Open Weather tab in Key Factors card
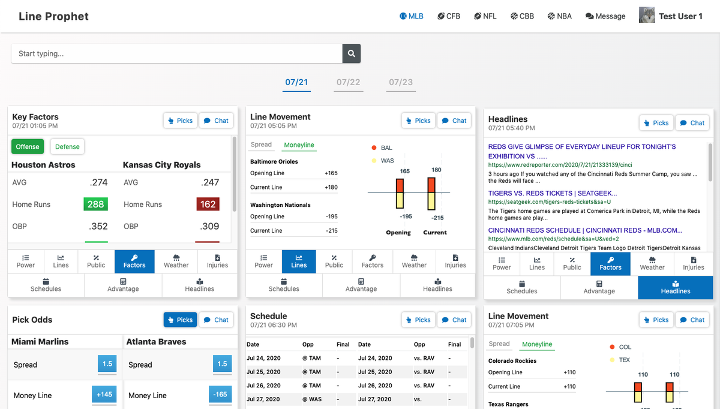This screenshot has width=720, height=409. 176,261
